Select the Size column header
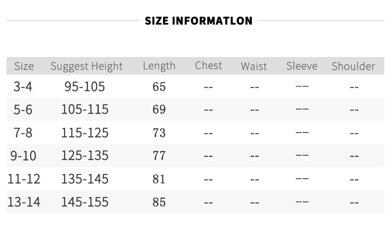Image resolution: width=391 pixels, height=232 pixels. tap(24, 66)
